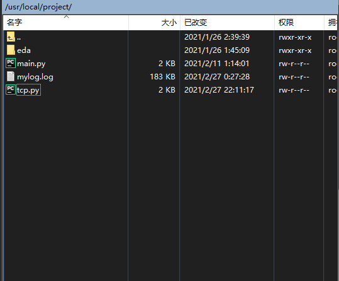This screenshot has height=281, width=339.
Task: Click date 2021/1/26 1:45:09
Action: click(x=217, y=50)
